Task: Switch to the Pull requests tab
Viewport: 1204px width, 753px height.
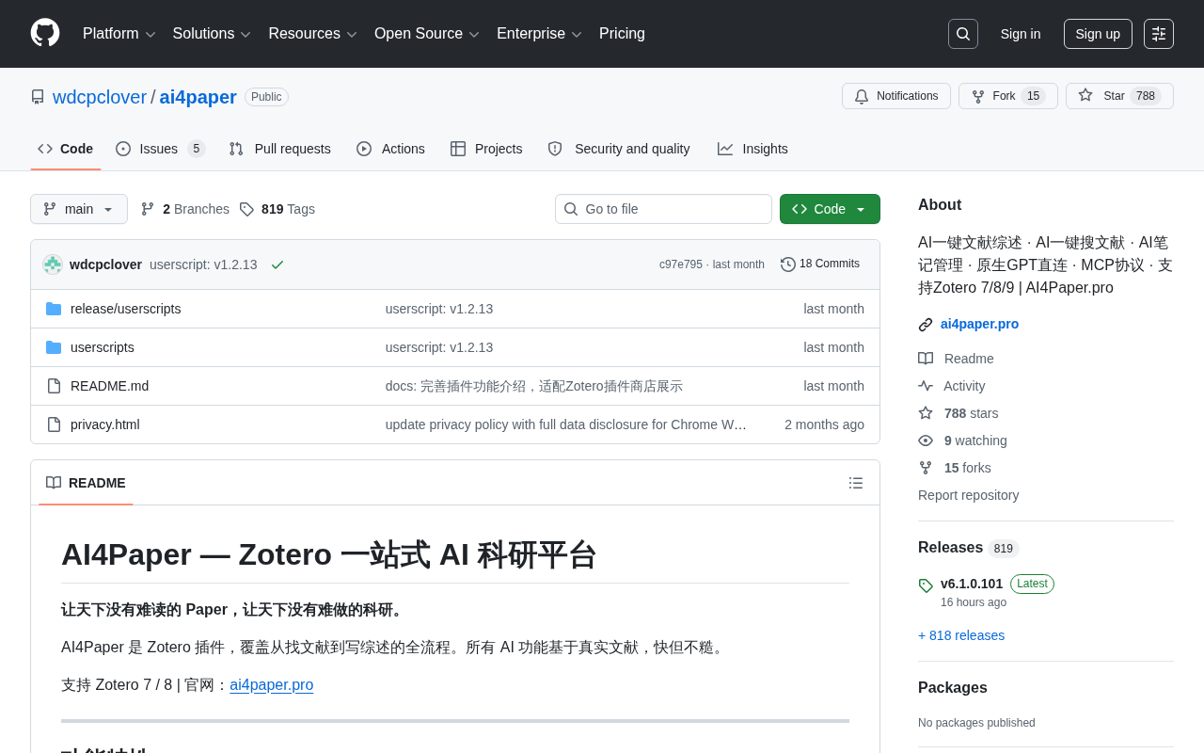Action: point(279,149)
